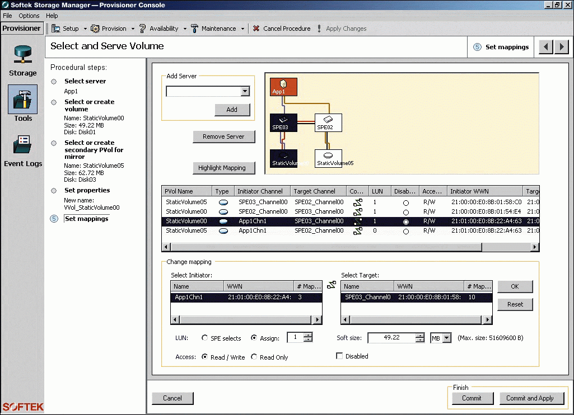Click the Soft size value field
The image size is (574, 415).
coord(391,337)
